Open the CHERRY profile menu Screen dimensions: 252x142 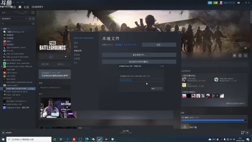click(37, 7)
